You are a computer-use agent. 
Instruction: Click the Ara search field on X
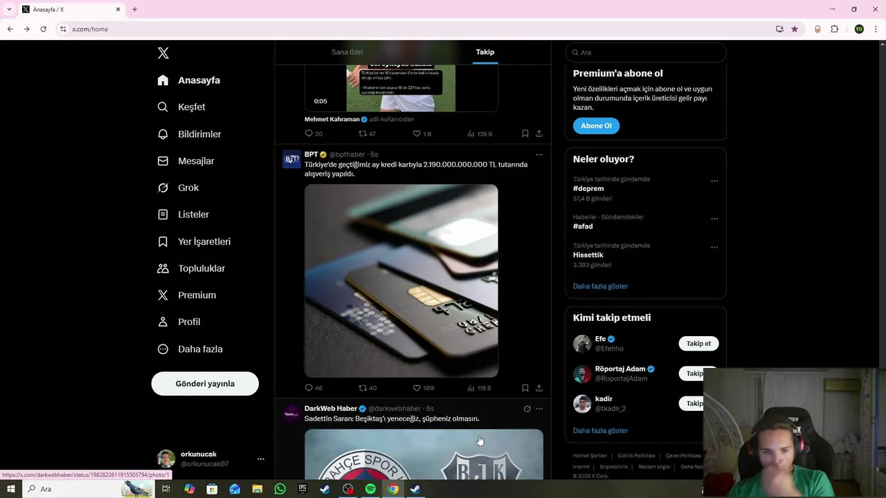click(x=646, y=53)
